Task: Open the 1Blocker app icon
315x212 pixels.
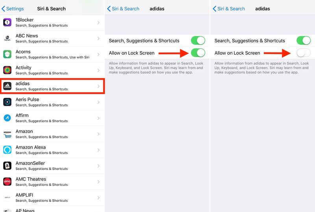Action: point(7,22)
